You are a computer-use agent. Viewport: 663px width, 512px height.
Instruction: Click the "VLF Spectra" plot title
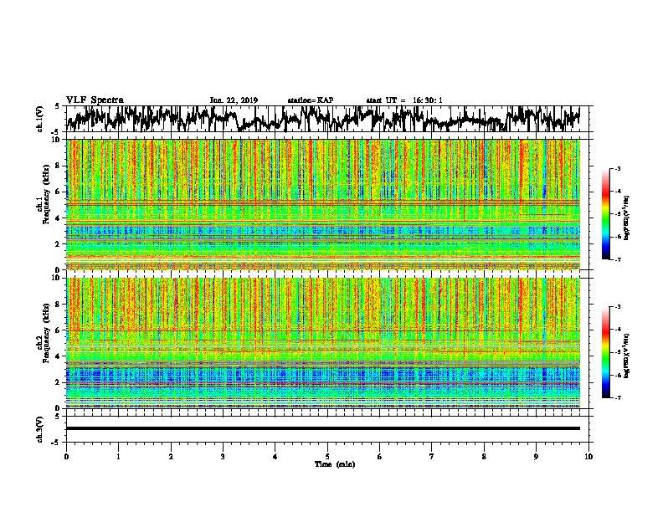(x=95, y=100)
